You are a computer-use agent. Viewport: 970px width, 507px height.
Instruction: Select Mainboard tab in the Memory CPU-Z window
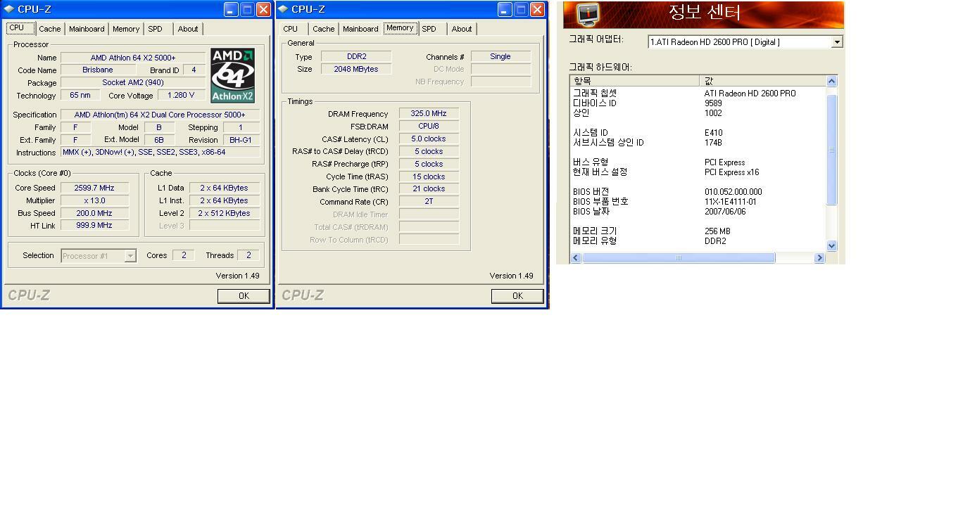[x=360, y=29]
